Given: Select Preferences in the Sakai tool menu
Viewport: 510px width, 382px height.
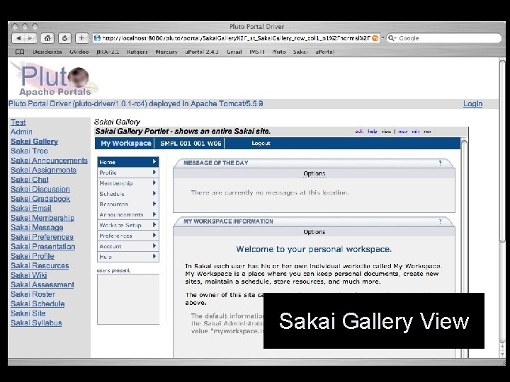Looking at the screenshot, I should point(128,236).
